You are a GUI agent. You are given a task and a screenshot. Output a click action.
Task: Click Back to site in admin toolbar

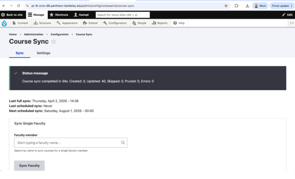click(x=12, y=15)
